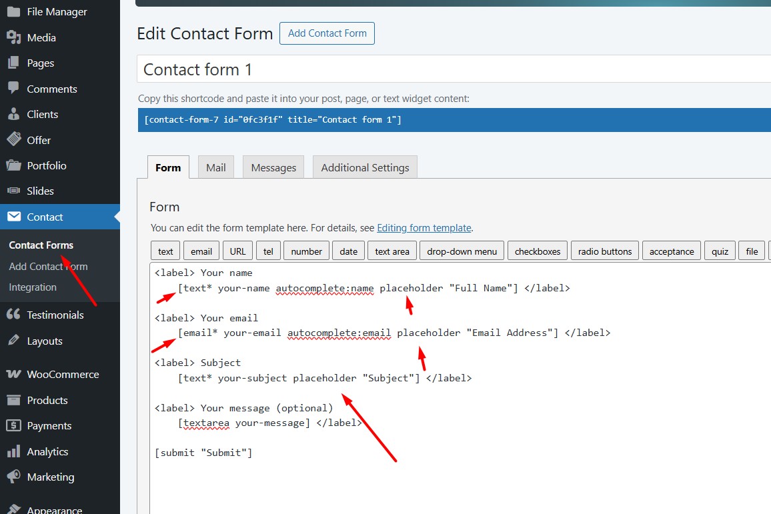The width and height of the screenshot is (771, 514).
Task: Open Contact Forms submenu item
Action: [x=41, y=245]
